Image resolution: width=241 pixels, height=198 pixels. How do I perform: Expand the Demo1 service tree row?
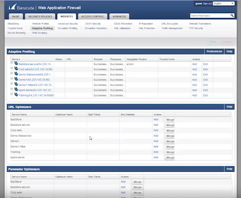(x=12, y=79)
